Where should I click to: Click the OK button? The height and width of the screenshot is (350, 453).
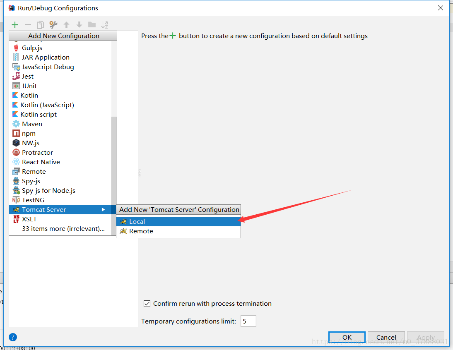click(347, 337)
